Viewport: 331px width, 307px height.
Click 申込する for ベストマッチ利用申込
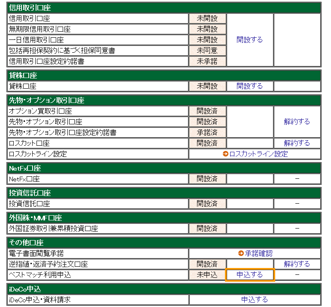(249, 274)
